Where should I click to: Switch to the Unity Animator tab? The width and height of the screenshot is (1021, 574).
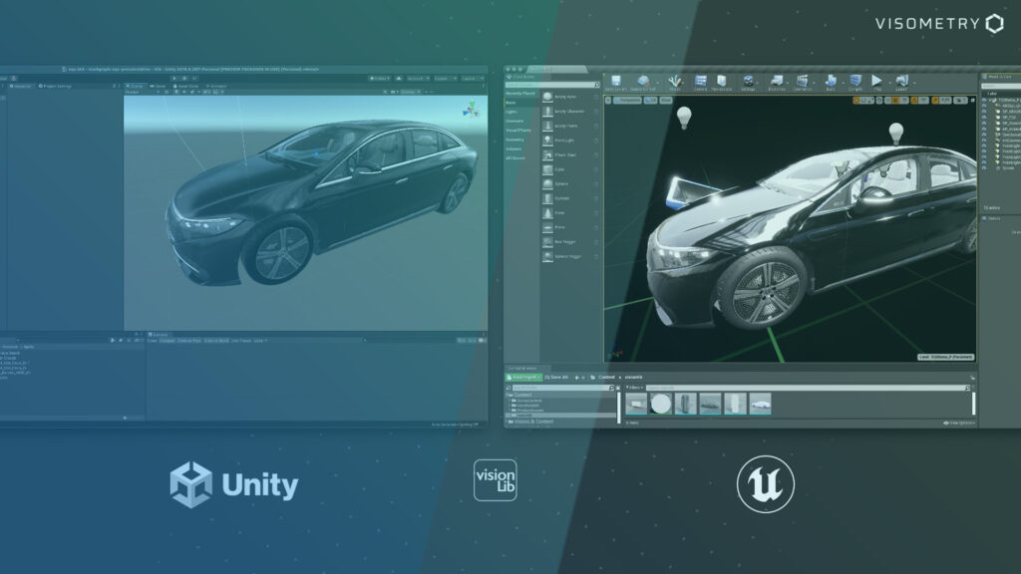(x=216, y=86)
